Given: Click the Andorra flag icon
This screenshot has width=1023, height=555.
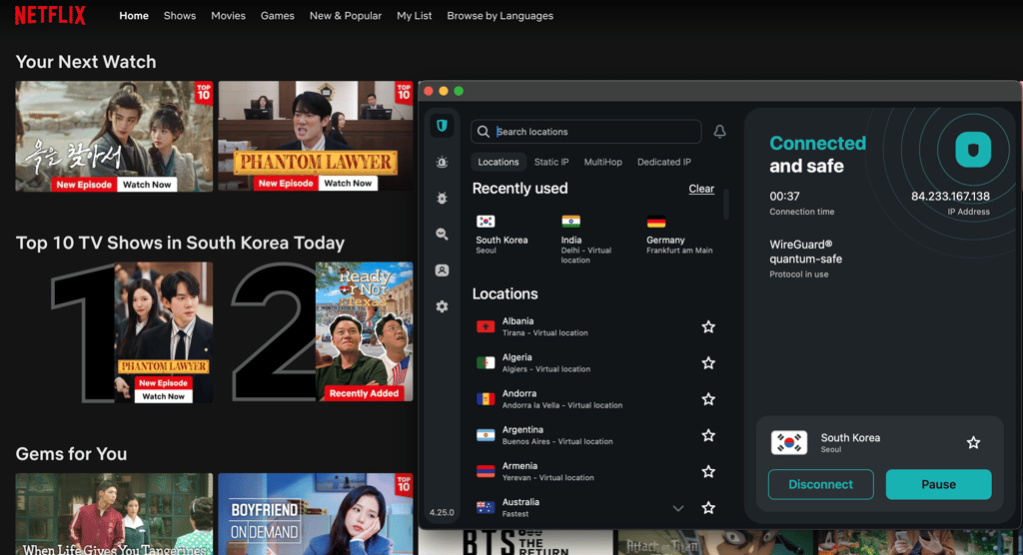Looking at the screenshot, I should pyautogui.click(x=486, y=399).
